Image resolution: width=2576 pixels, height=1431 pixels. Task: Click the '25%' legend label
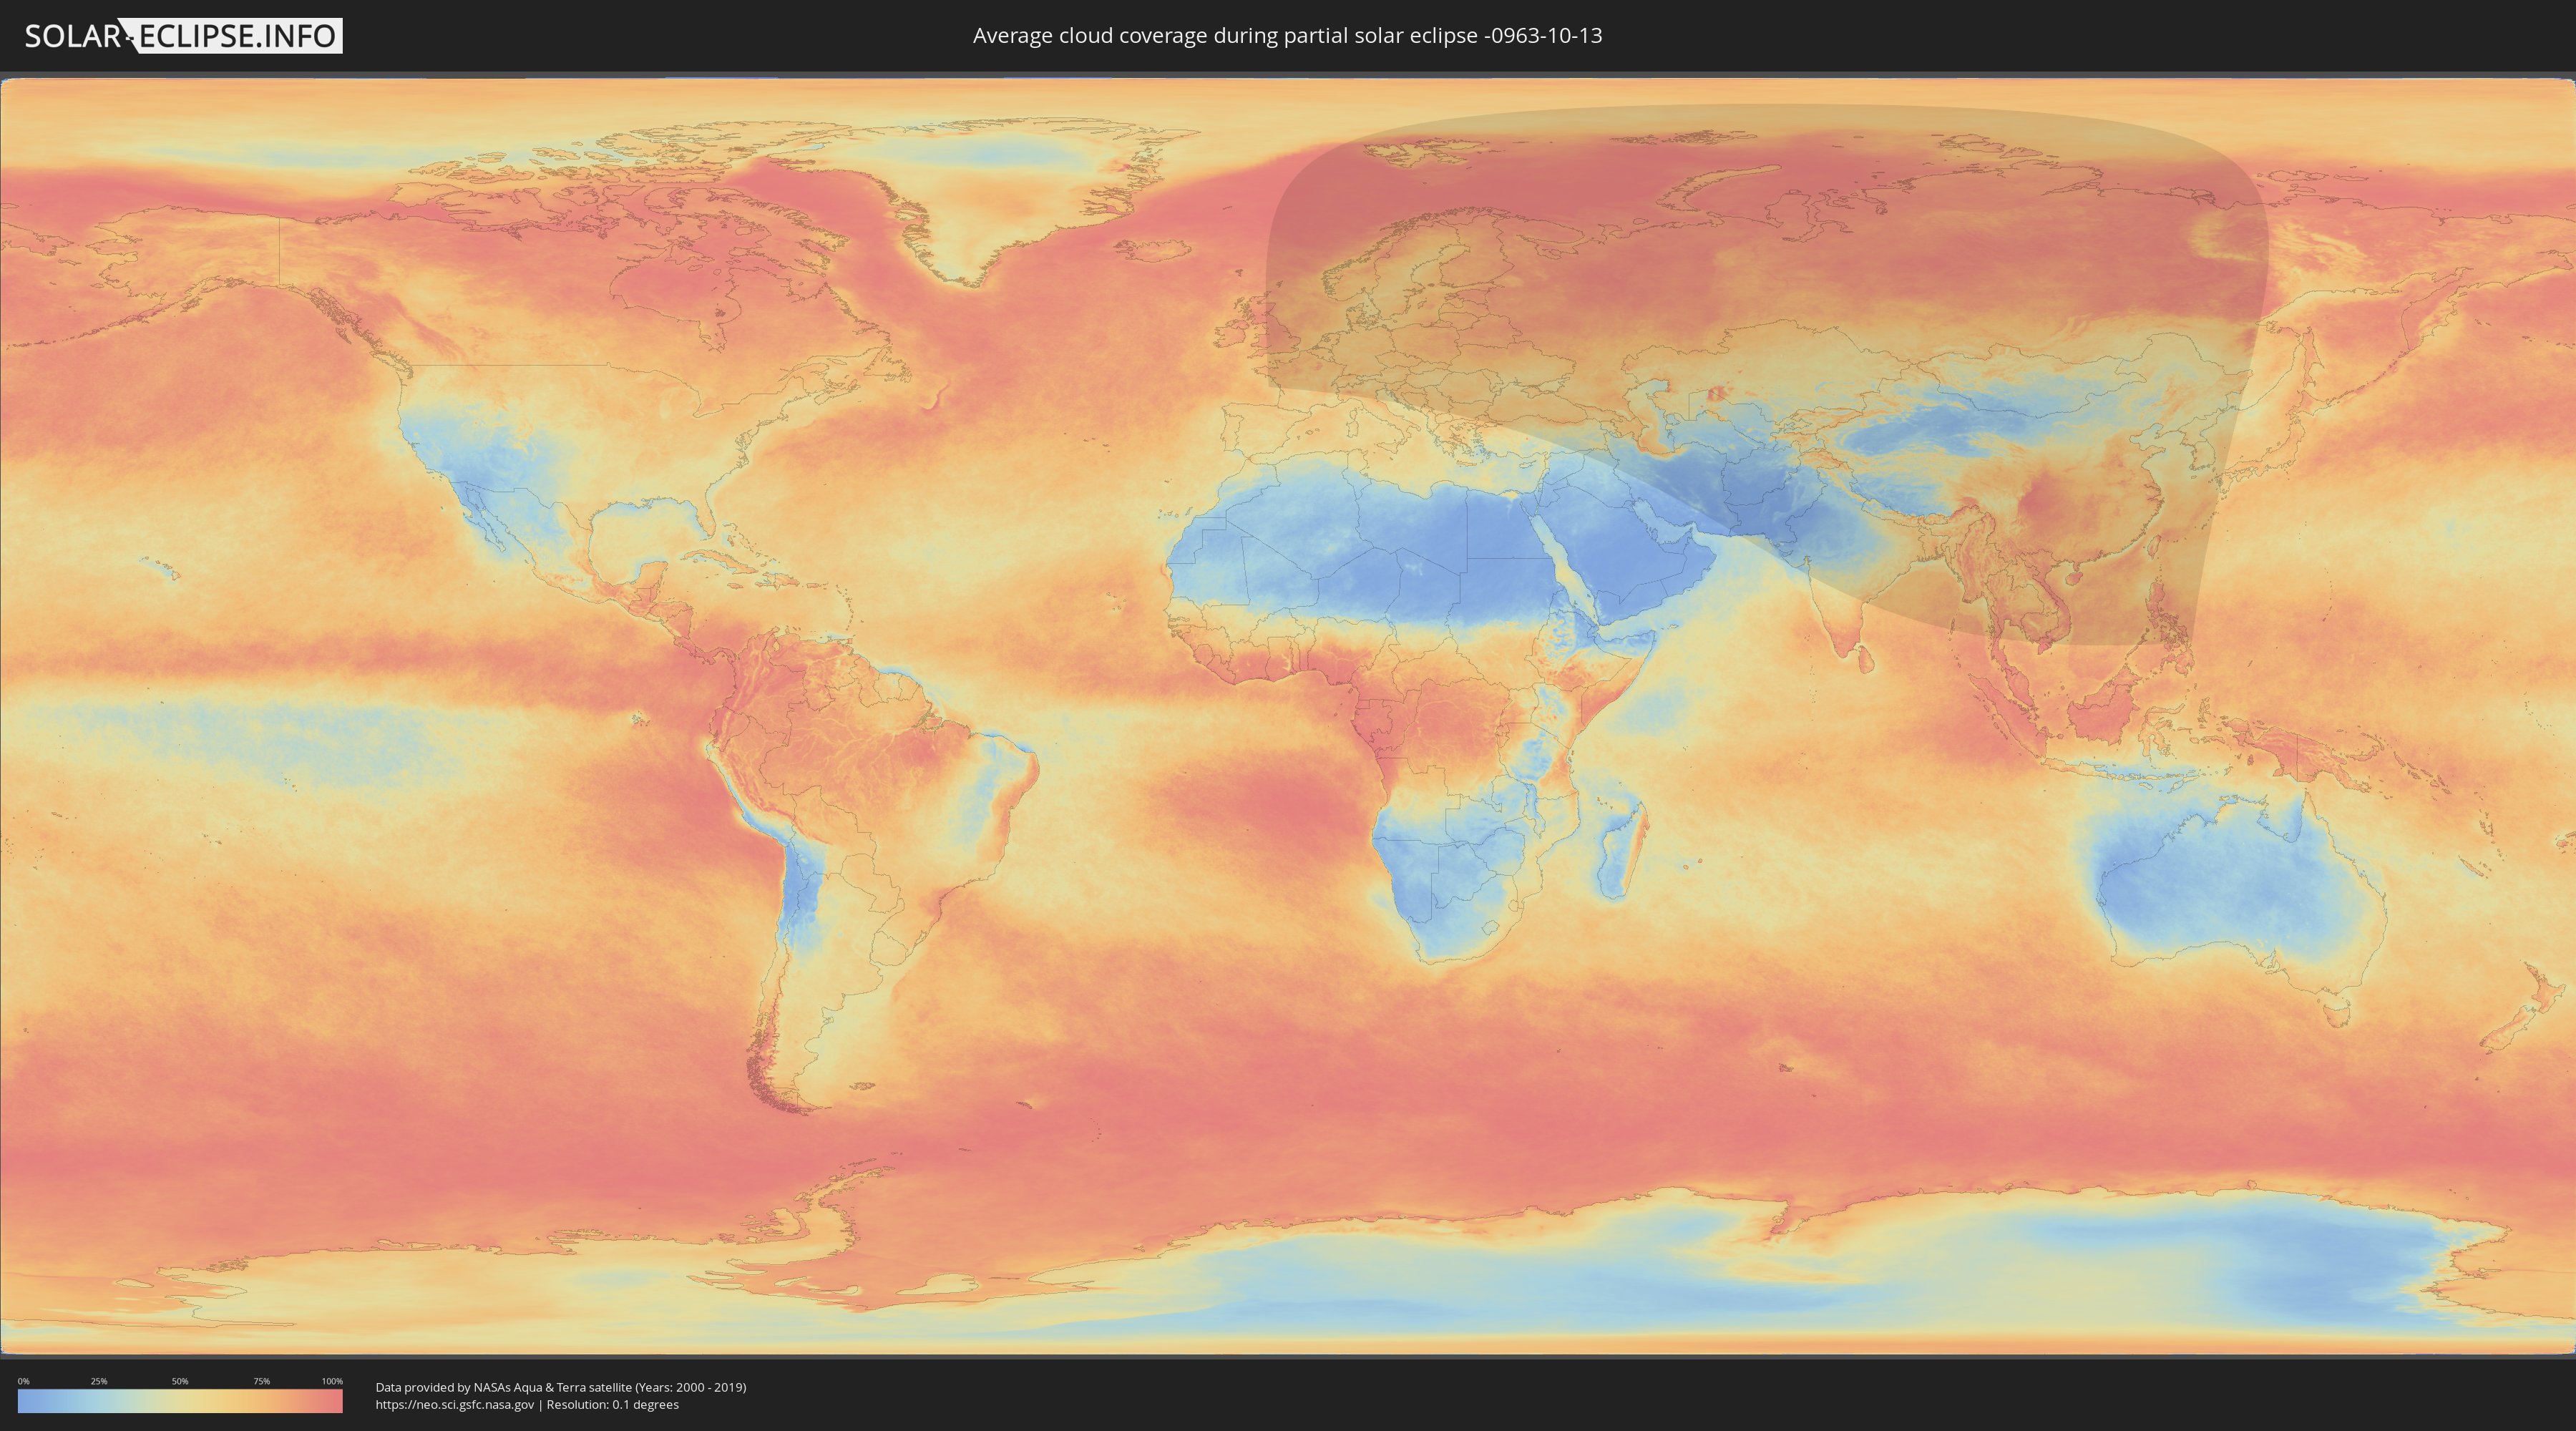tap(99, 1381)
